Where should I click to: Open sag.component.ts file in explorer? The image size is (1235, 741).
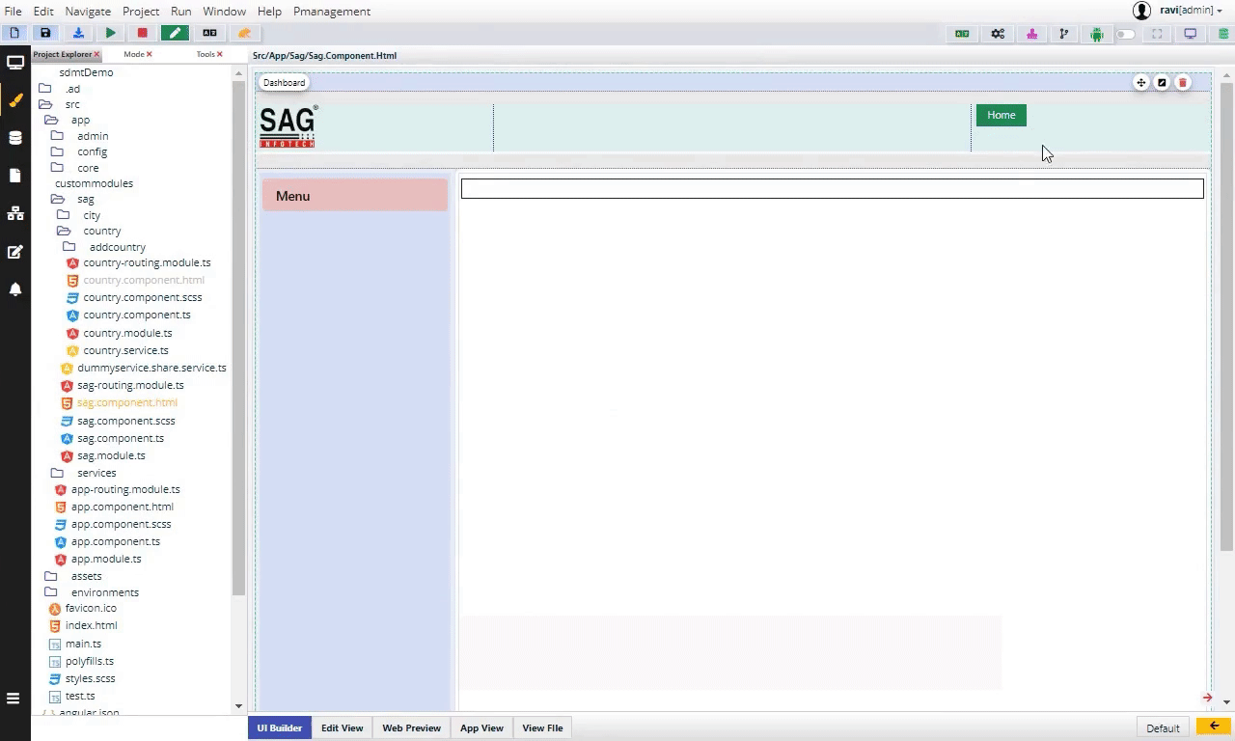[x=121, y=438]
